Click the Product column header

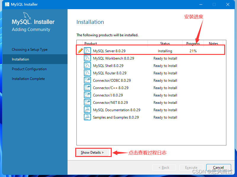pos(91,43)
